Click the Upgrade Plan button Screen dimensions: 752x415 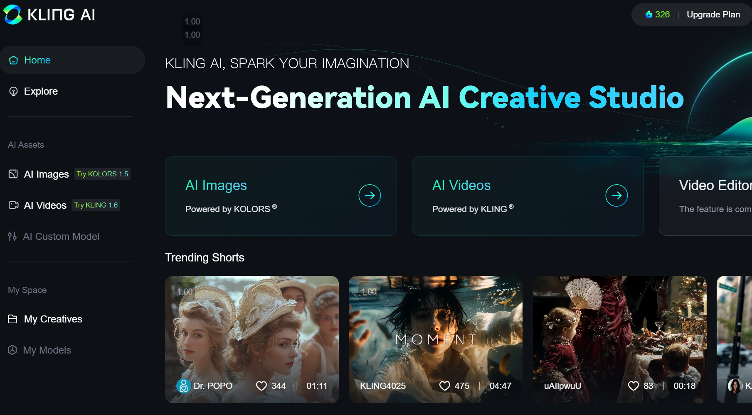pos(713,15)
